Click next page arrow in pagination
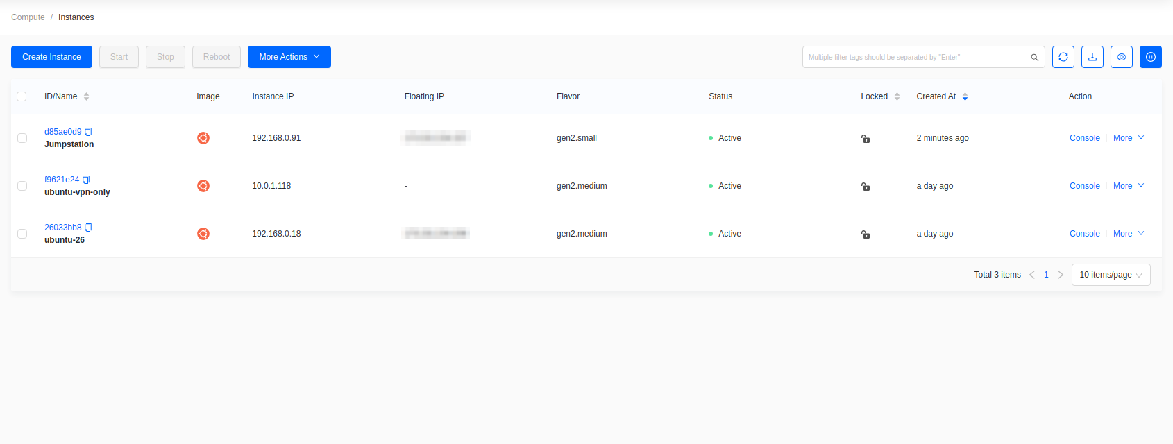The height and width of the screenshot is (444, 1173). 1061,275
